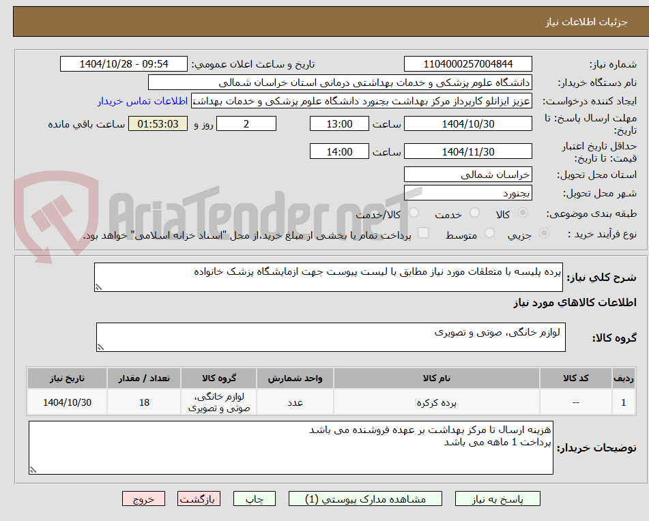The width and height of the screenshot is (649, 521).
Task: Click the deadline time field 13:00
Action: pyautogui.click(x=339, y=123)
